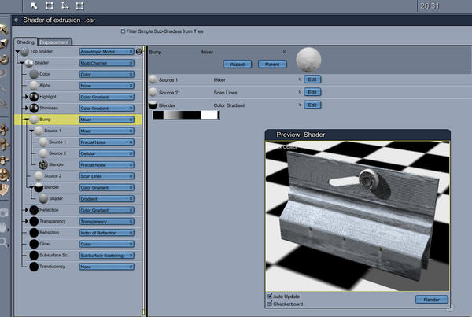The width and height of the screenshot is (472, 317).
Task: Click the grey Color channel sphere icon
Action: click(x=34, y=74)
